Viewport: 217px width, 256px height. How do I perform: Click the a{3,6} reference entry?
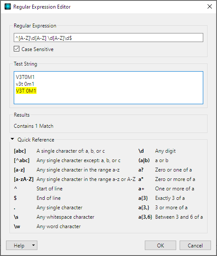(x=171, y=217)
